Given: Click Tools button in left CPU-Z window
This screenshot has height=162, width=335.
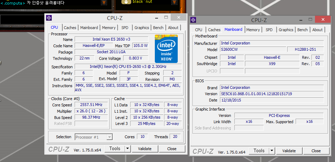Looking at the screenshot, I should click(x=115, y=149).
